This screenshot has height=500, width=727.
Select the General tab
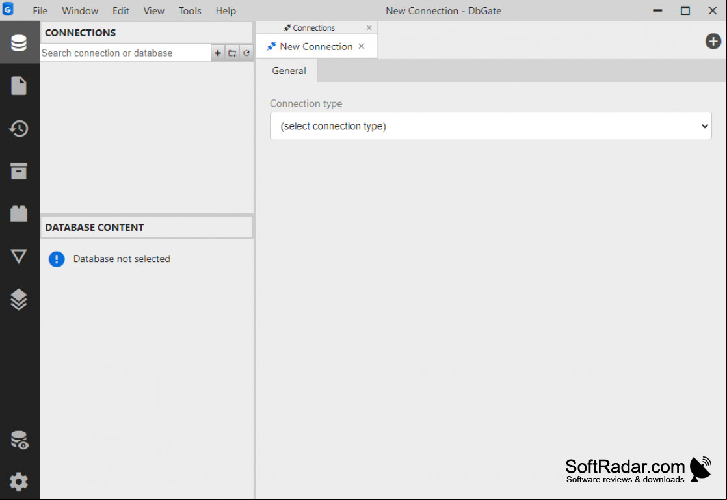pos(288,70)
